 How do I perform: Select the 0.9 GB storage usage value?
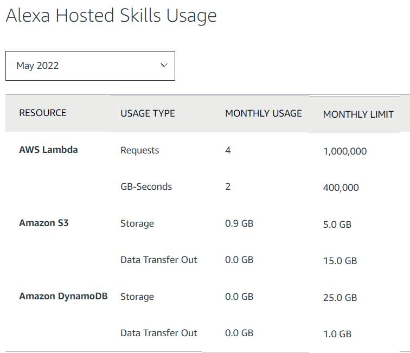pos(239,223)
